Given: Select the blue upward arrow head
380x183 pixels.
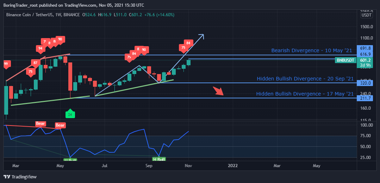Looking at the screenshot, I should pyautogui.click(x=201, y=36).
